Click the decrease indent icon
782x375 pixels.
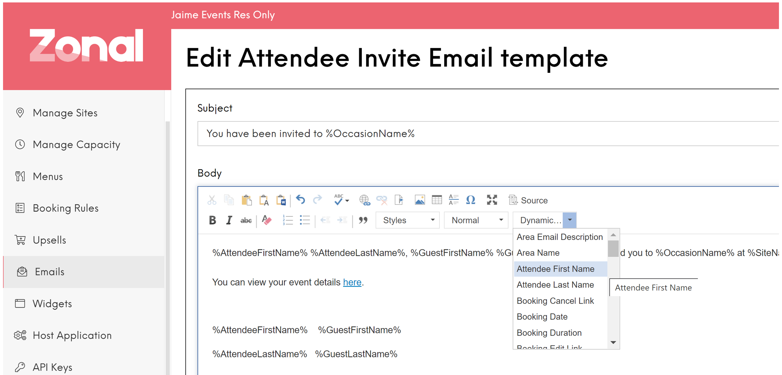point(325,220)
